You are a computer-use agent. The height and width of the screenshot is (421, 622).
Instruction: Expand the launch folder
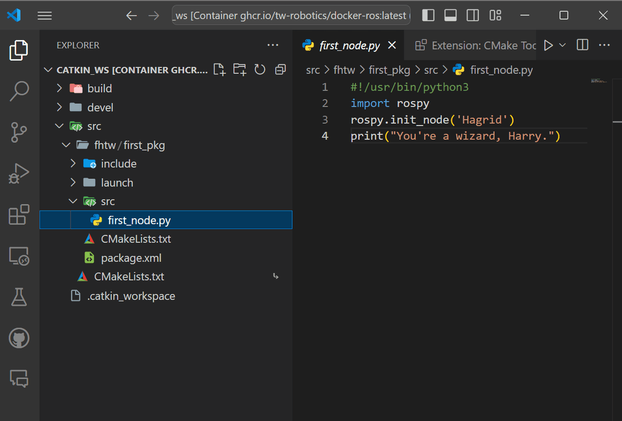coord(117,183)
